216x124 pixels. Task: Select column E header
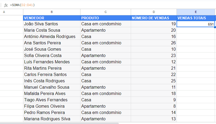pos(196,12)
